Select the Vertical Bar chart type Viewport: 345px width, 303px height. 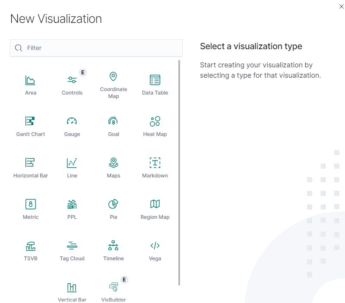pyautogui.click(x=72, y=292)
